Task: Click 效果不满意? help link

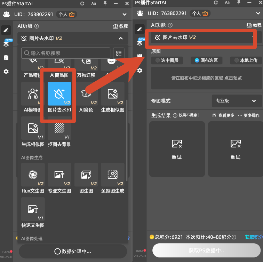Action: [189, 115]
